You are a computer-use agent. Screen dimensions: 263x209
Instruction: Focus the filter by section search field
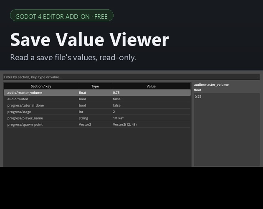point(131,77)
